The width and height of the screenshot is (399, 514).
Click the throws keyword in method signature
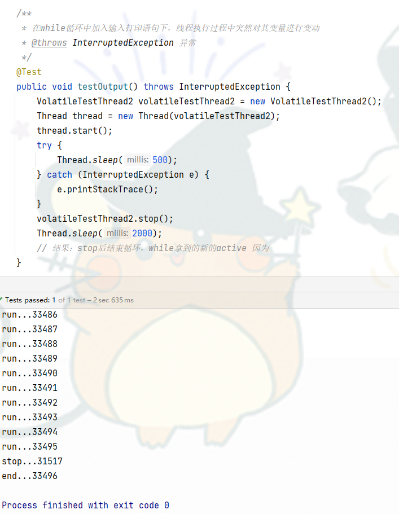159,86
